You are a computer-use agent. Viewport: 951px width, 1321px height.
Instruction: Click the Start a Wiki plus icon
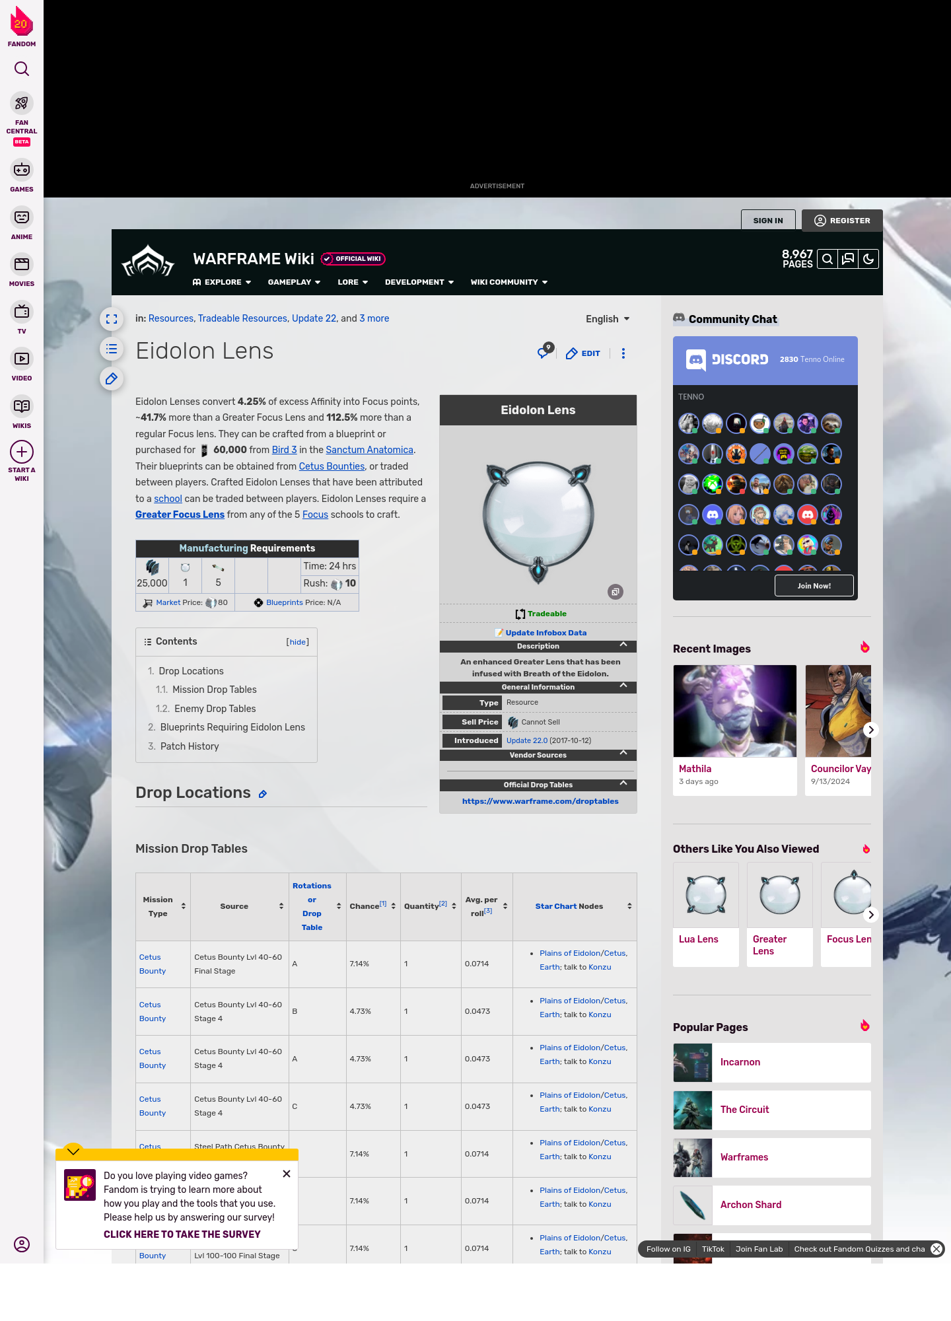22,452
